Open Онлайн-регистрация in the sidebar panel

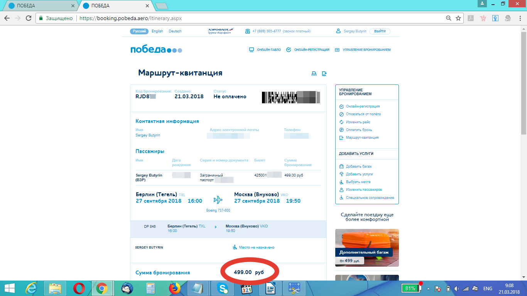[x=363, y=106]
